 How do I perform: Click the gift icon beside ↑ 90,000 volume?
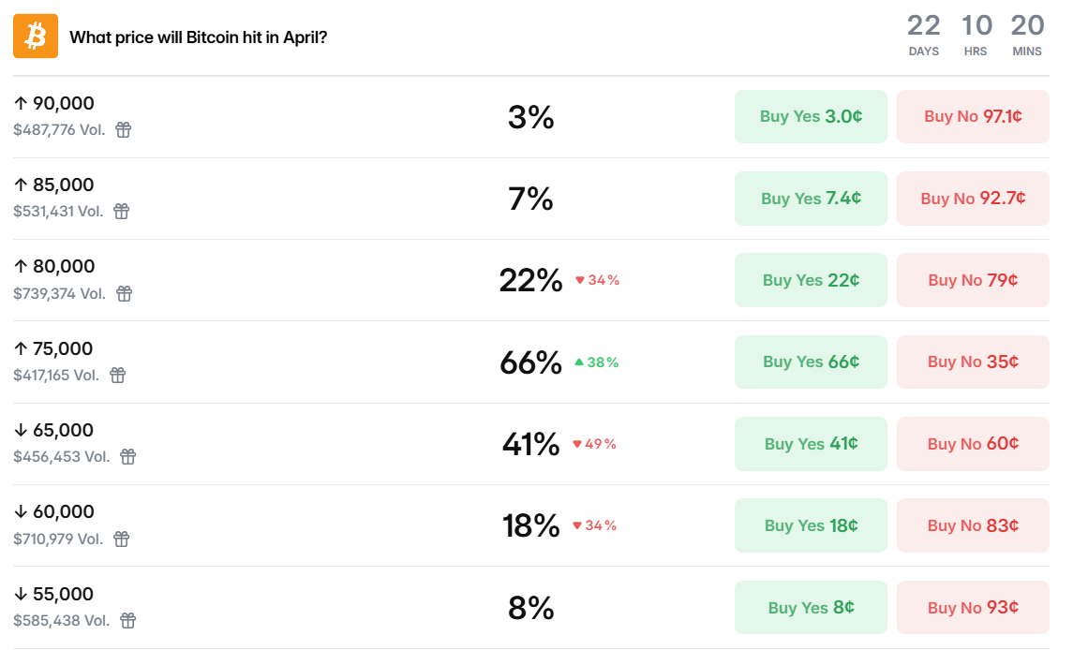point(124,129)
